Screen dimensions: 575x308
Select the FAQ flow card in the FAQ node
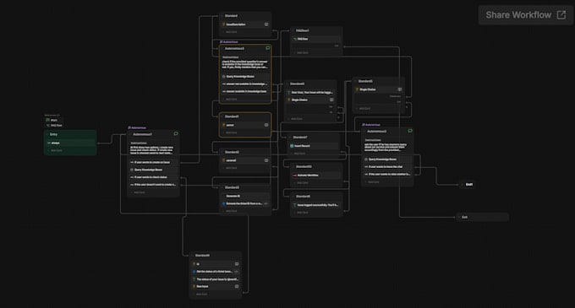(316, 39)
